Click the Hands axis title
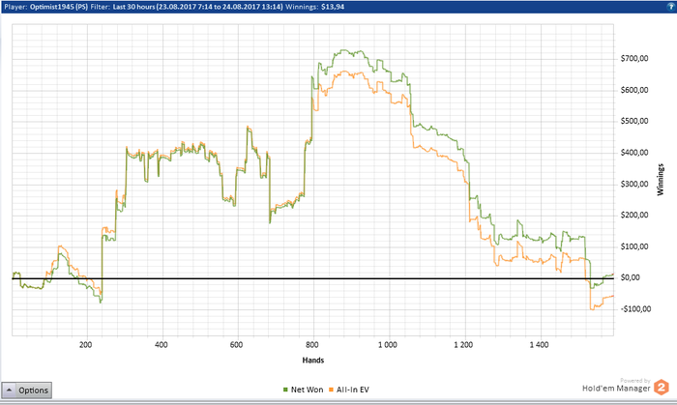This screenshot has height=405, width=677. point(313,361)
